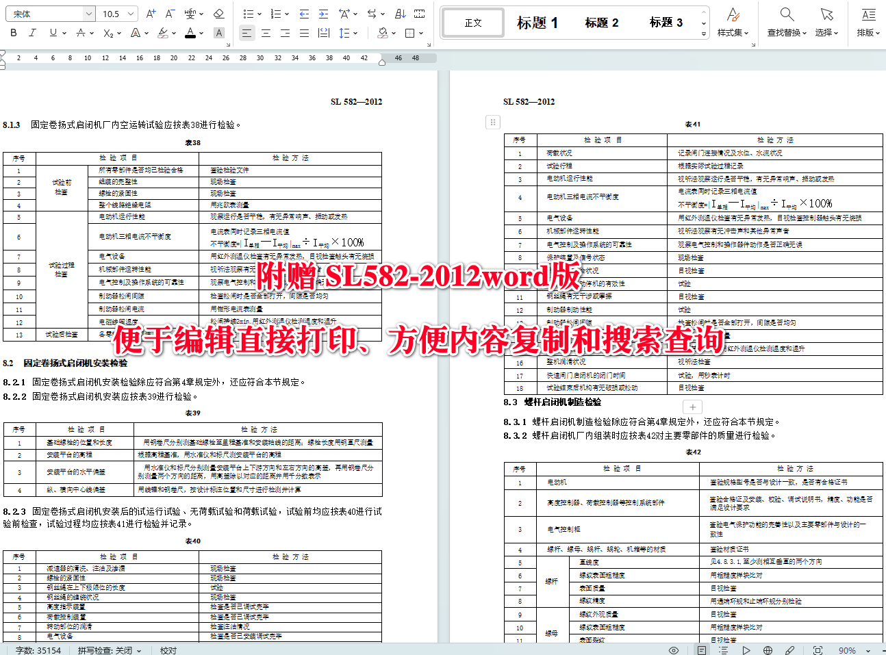Click the word count display 字数:35154

click(37, 650)
